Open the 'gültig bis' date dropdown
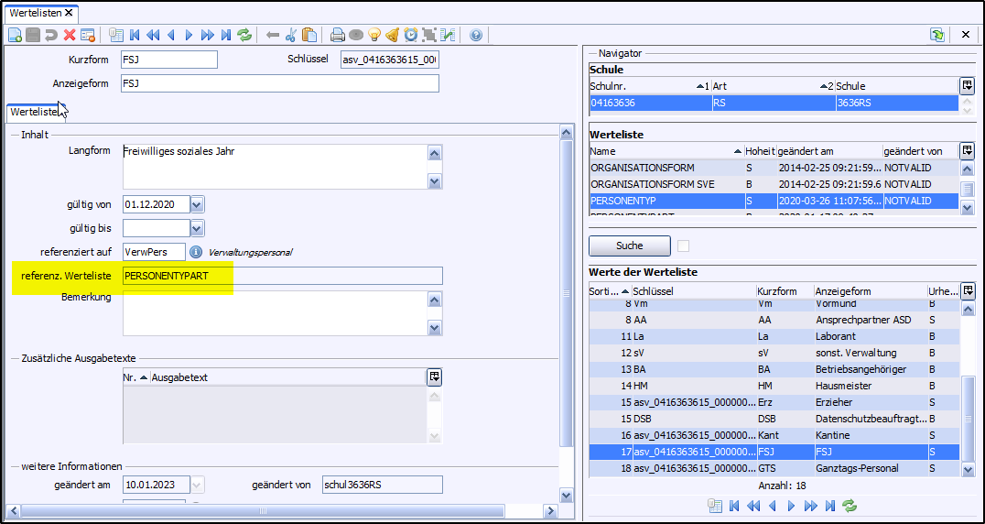The image size is (985, 524). 197,228
